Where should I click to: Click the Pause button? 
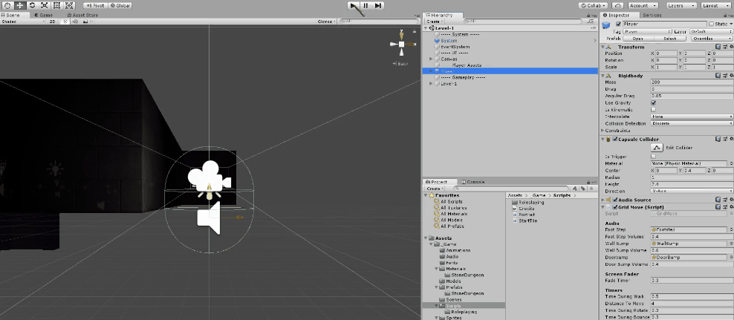[x=366, y=5]
